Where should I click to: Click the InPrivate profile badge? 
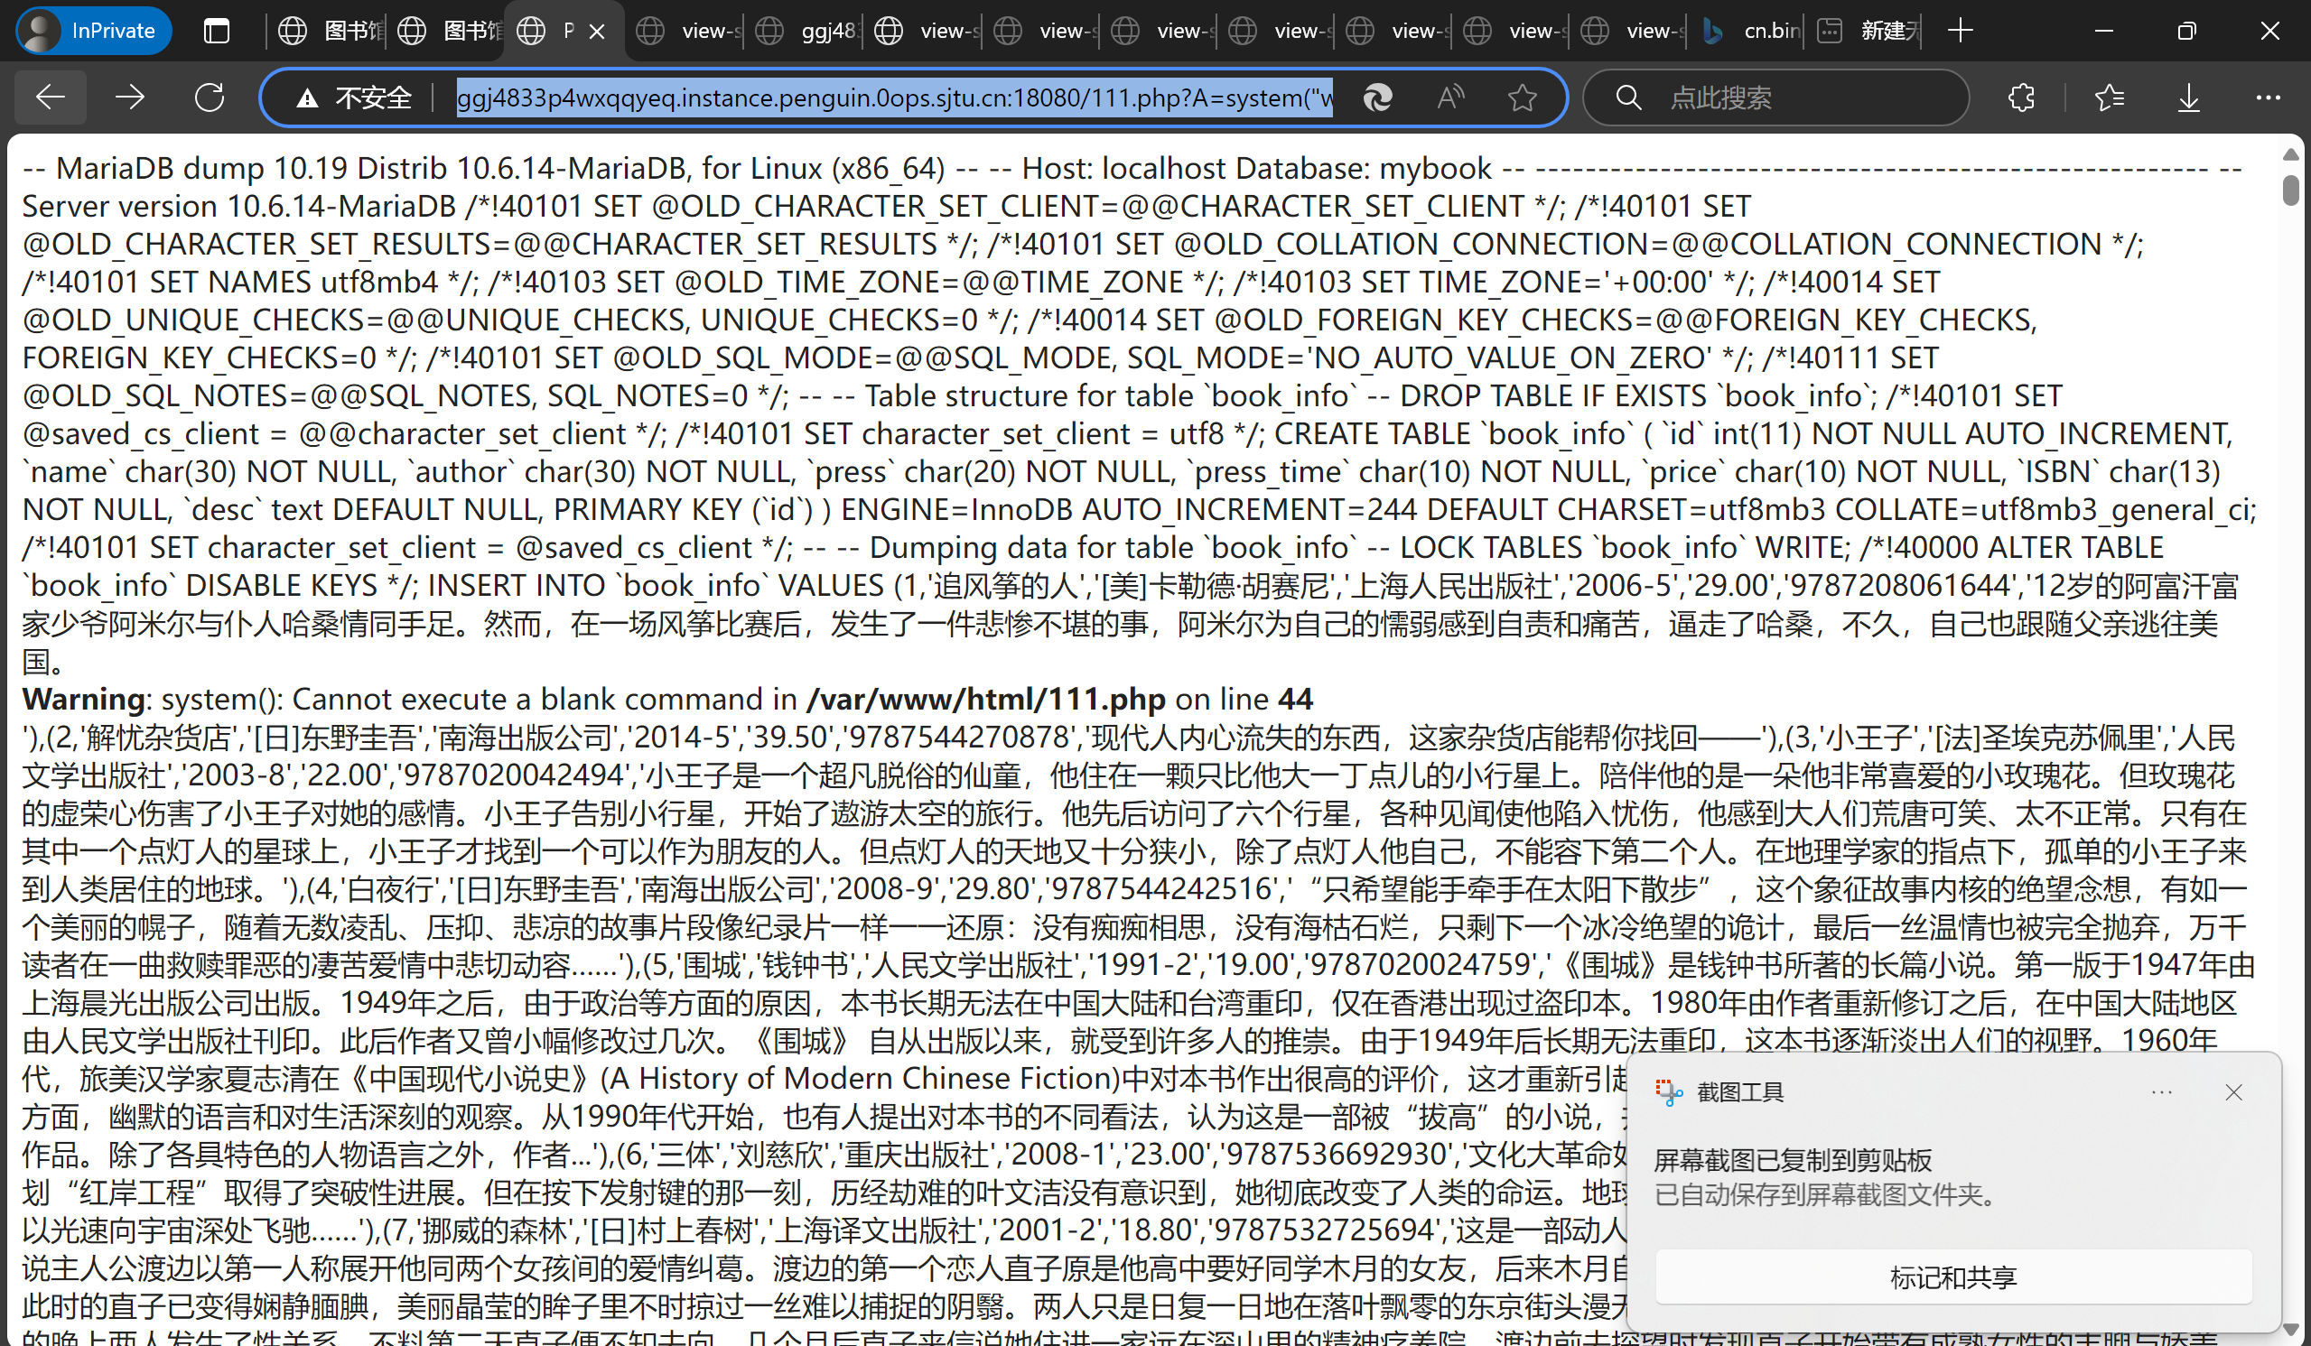click(x=94, y=32)
